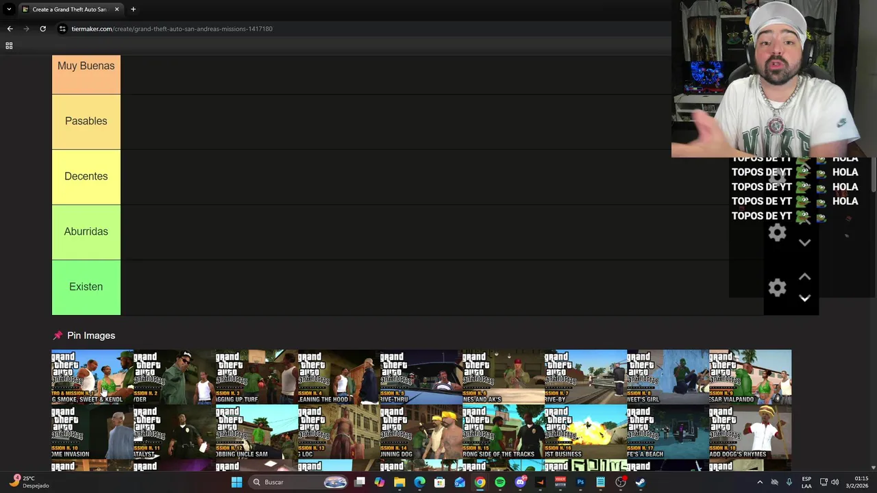Select the Tagging Up Turf mission image
The height and width of the screenshot is (493, 877).
(257, 377)
